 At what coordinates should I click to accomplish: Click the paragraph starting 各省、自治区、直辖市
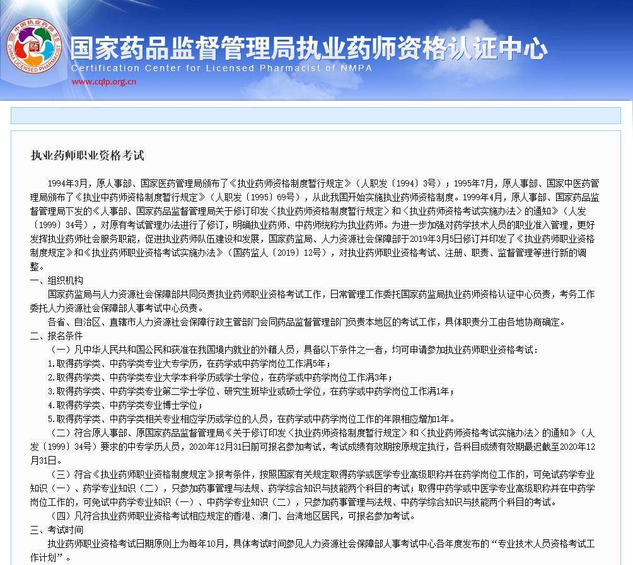click(306, 322)
